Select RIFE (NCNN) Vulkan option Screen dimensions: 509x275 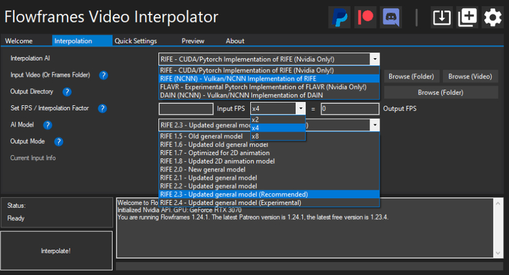point(269,79)
